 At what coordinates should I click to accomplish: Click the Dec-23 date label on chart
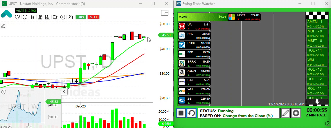[x=81, y=106]
